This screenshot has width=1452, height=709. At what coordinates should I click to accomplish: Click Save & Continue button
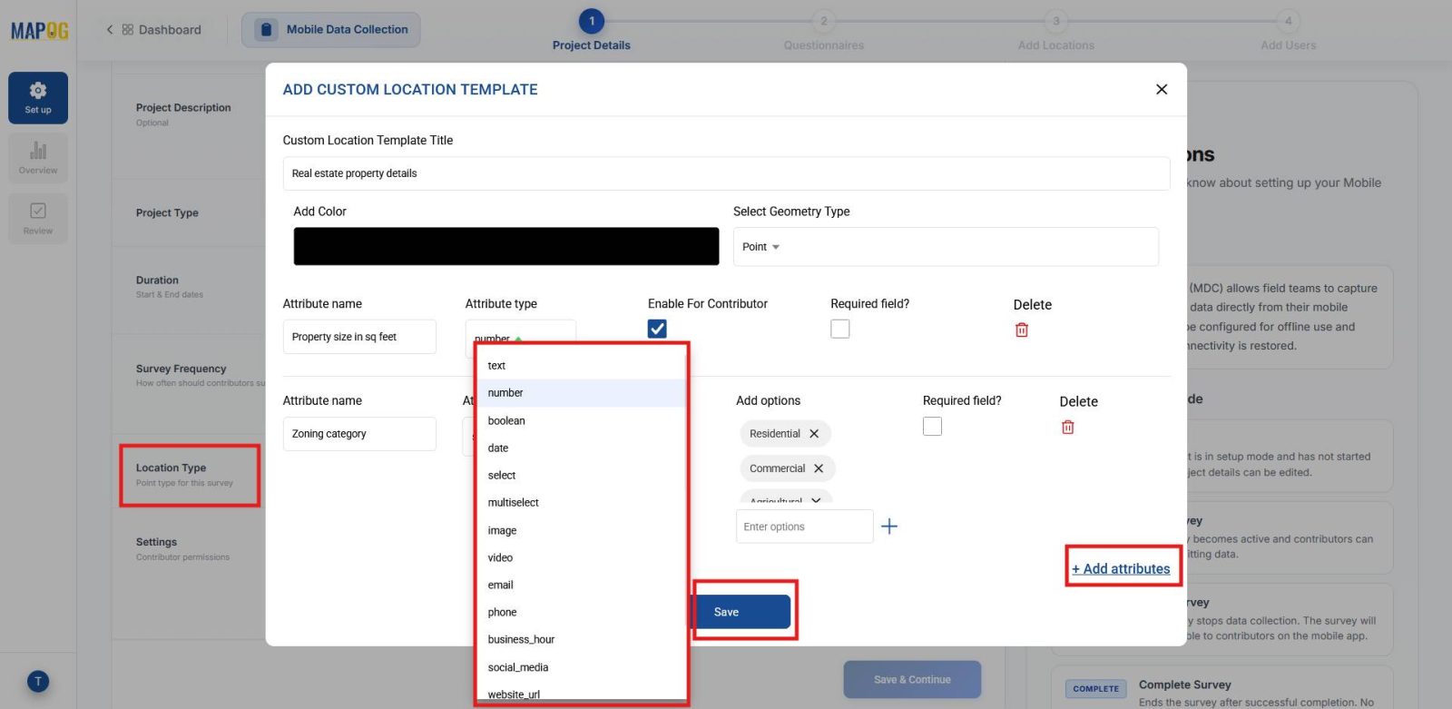[x=912, y=679]
